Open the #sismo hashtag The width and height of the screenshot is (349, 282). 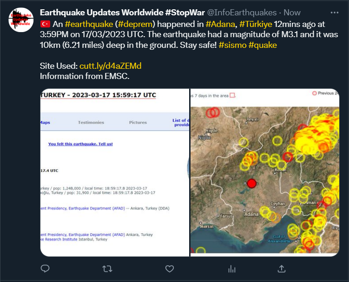tap(232, 46)
